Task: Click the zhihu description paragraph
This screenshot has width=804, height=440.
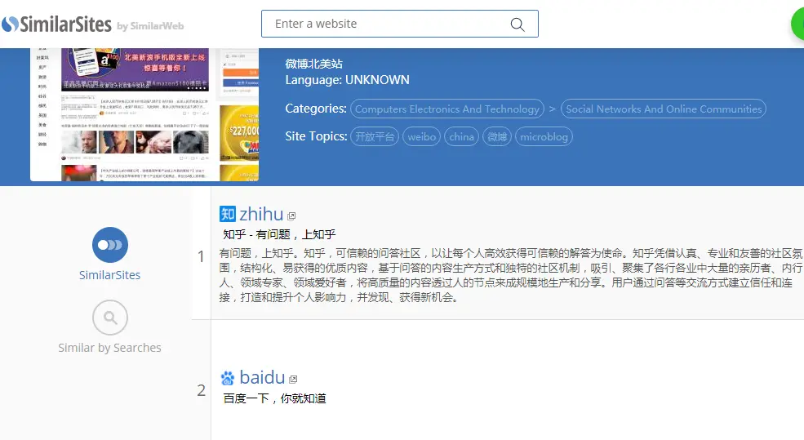Action: tap(511, 275)
